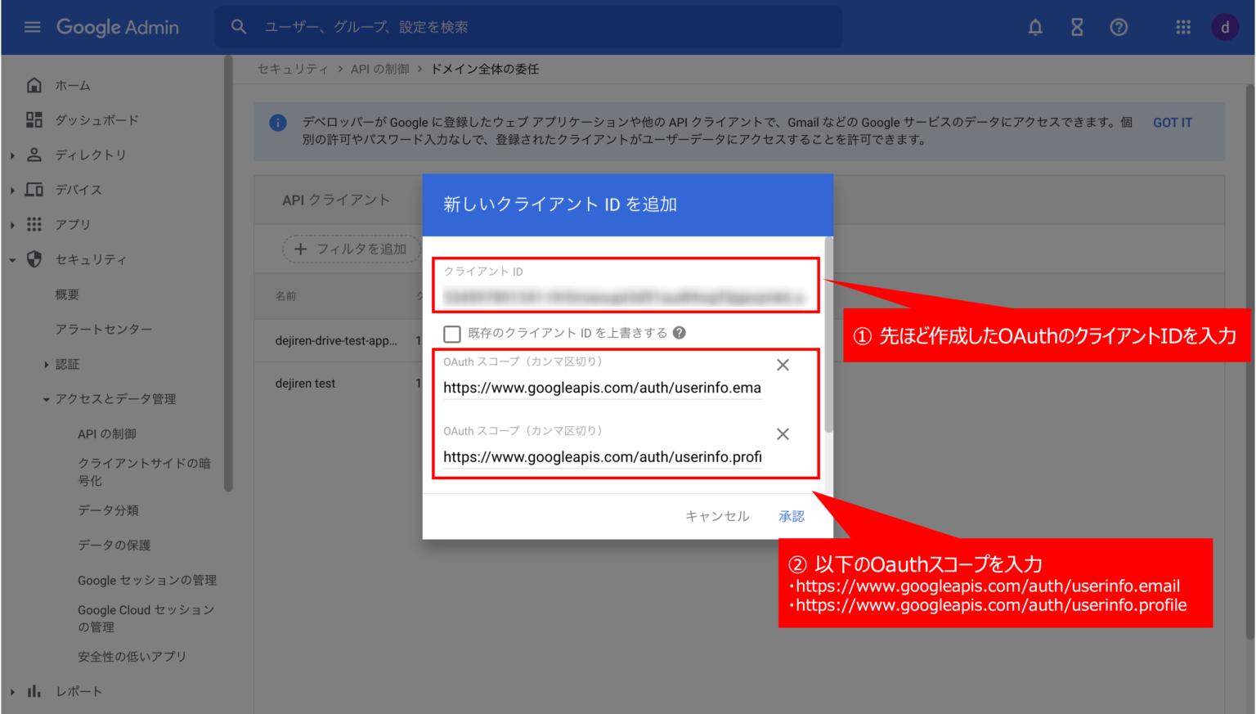Collapse アクセスとデータ管理 arrow
The height and width of the screenshot is (714, 1256).
click(x=47, y=399)
